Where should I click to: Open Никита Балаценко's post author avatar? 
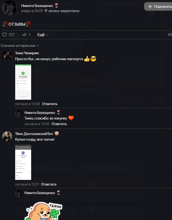pos(9,8)
